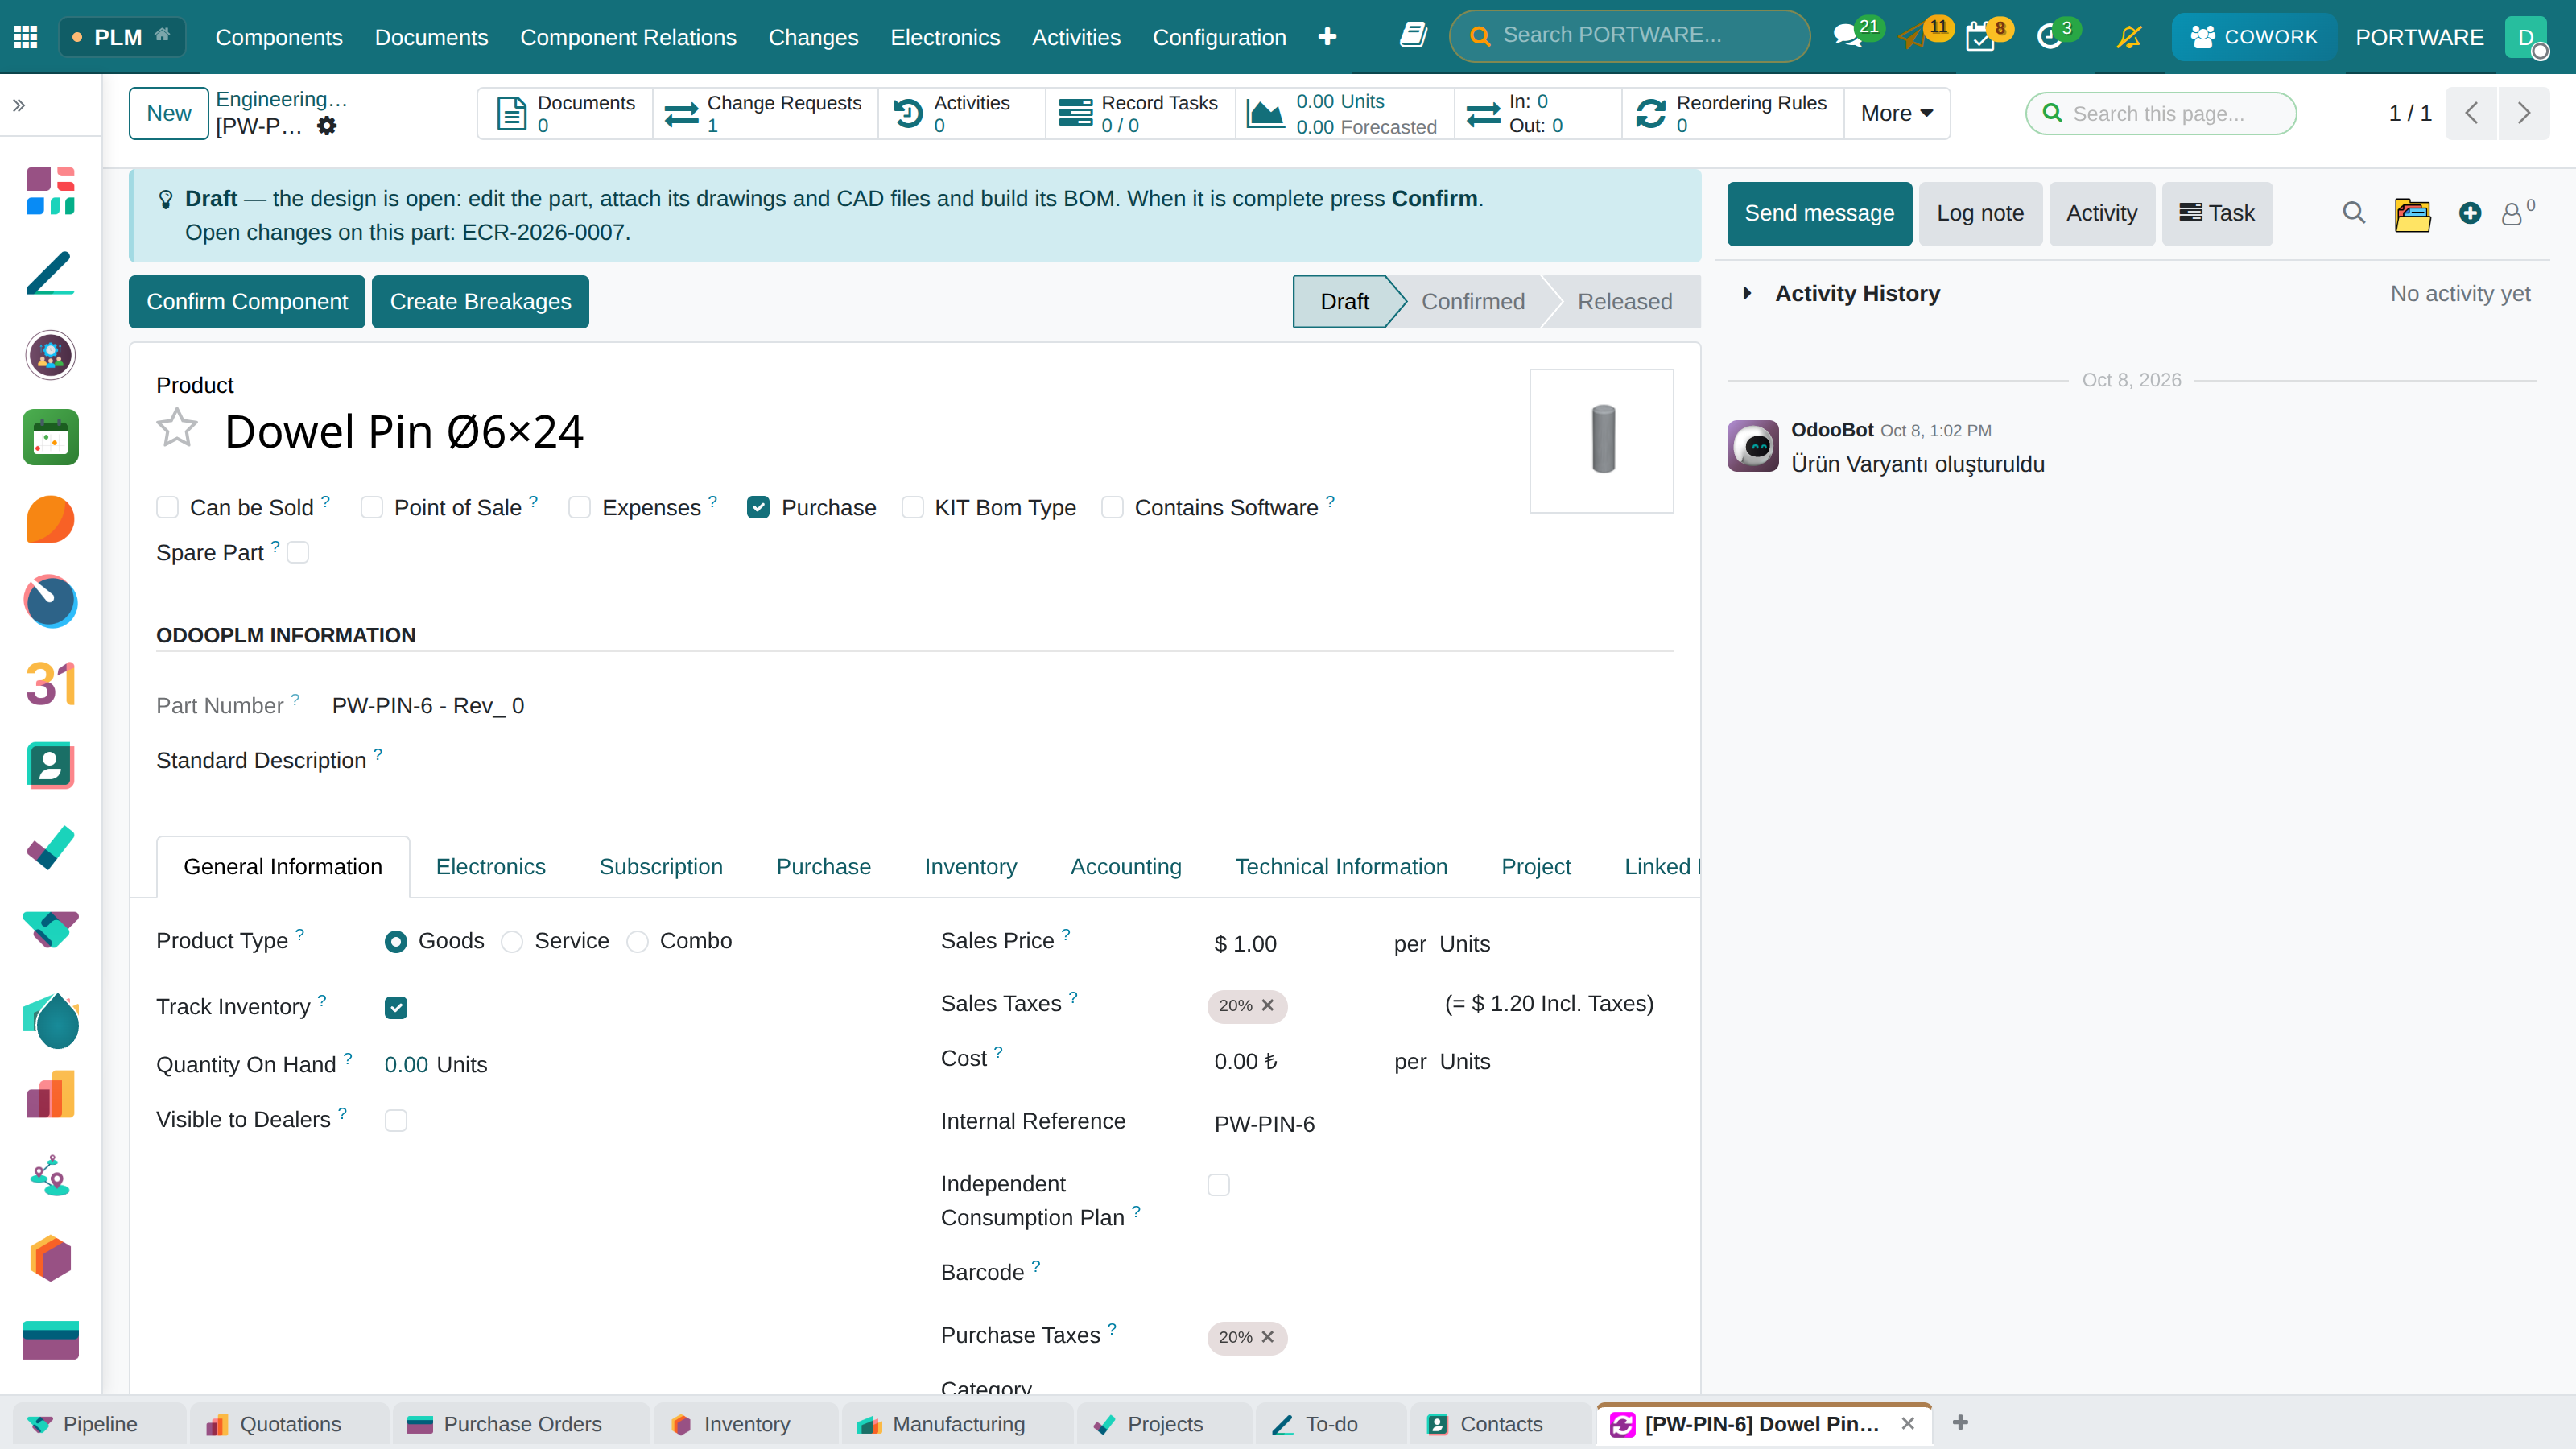Set the status to Released stage
Viewport: 2576px width, 1449px height.
coord(1624,302)
